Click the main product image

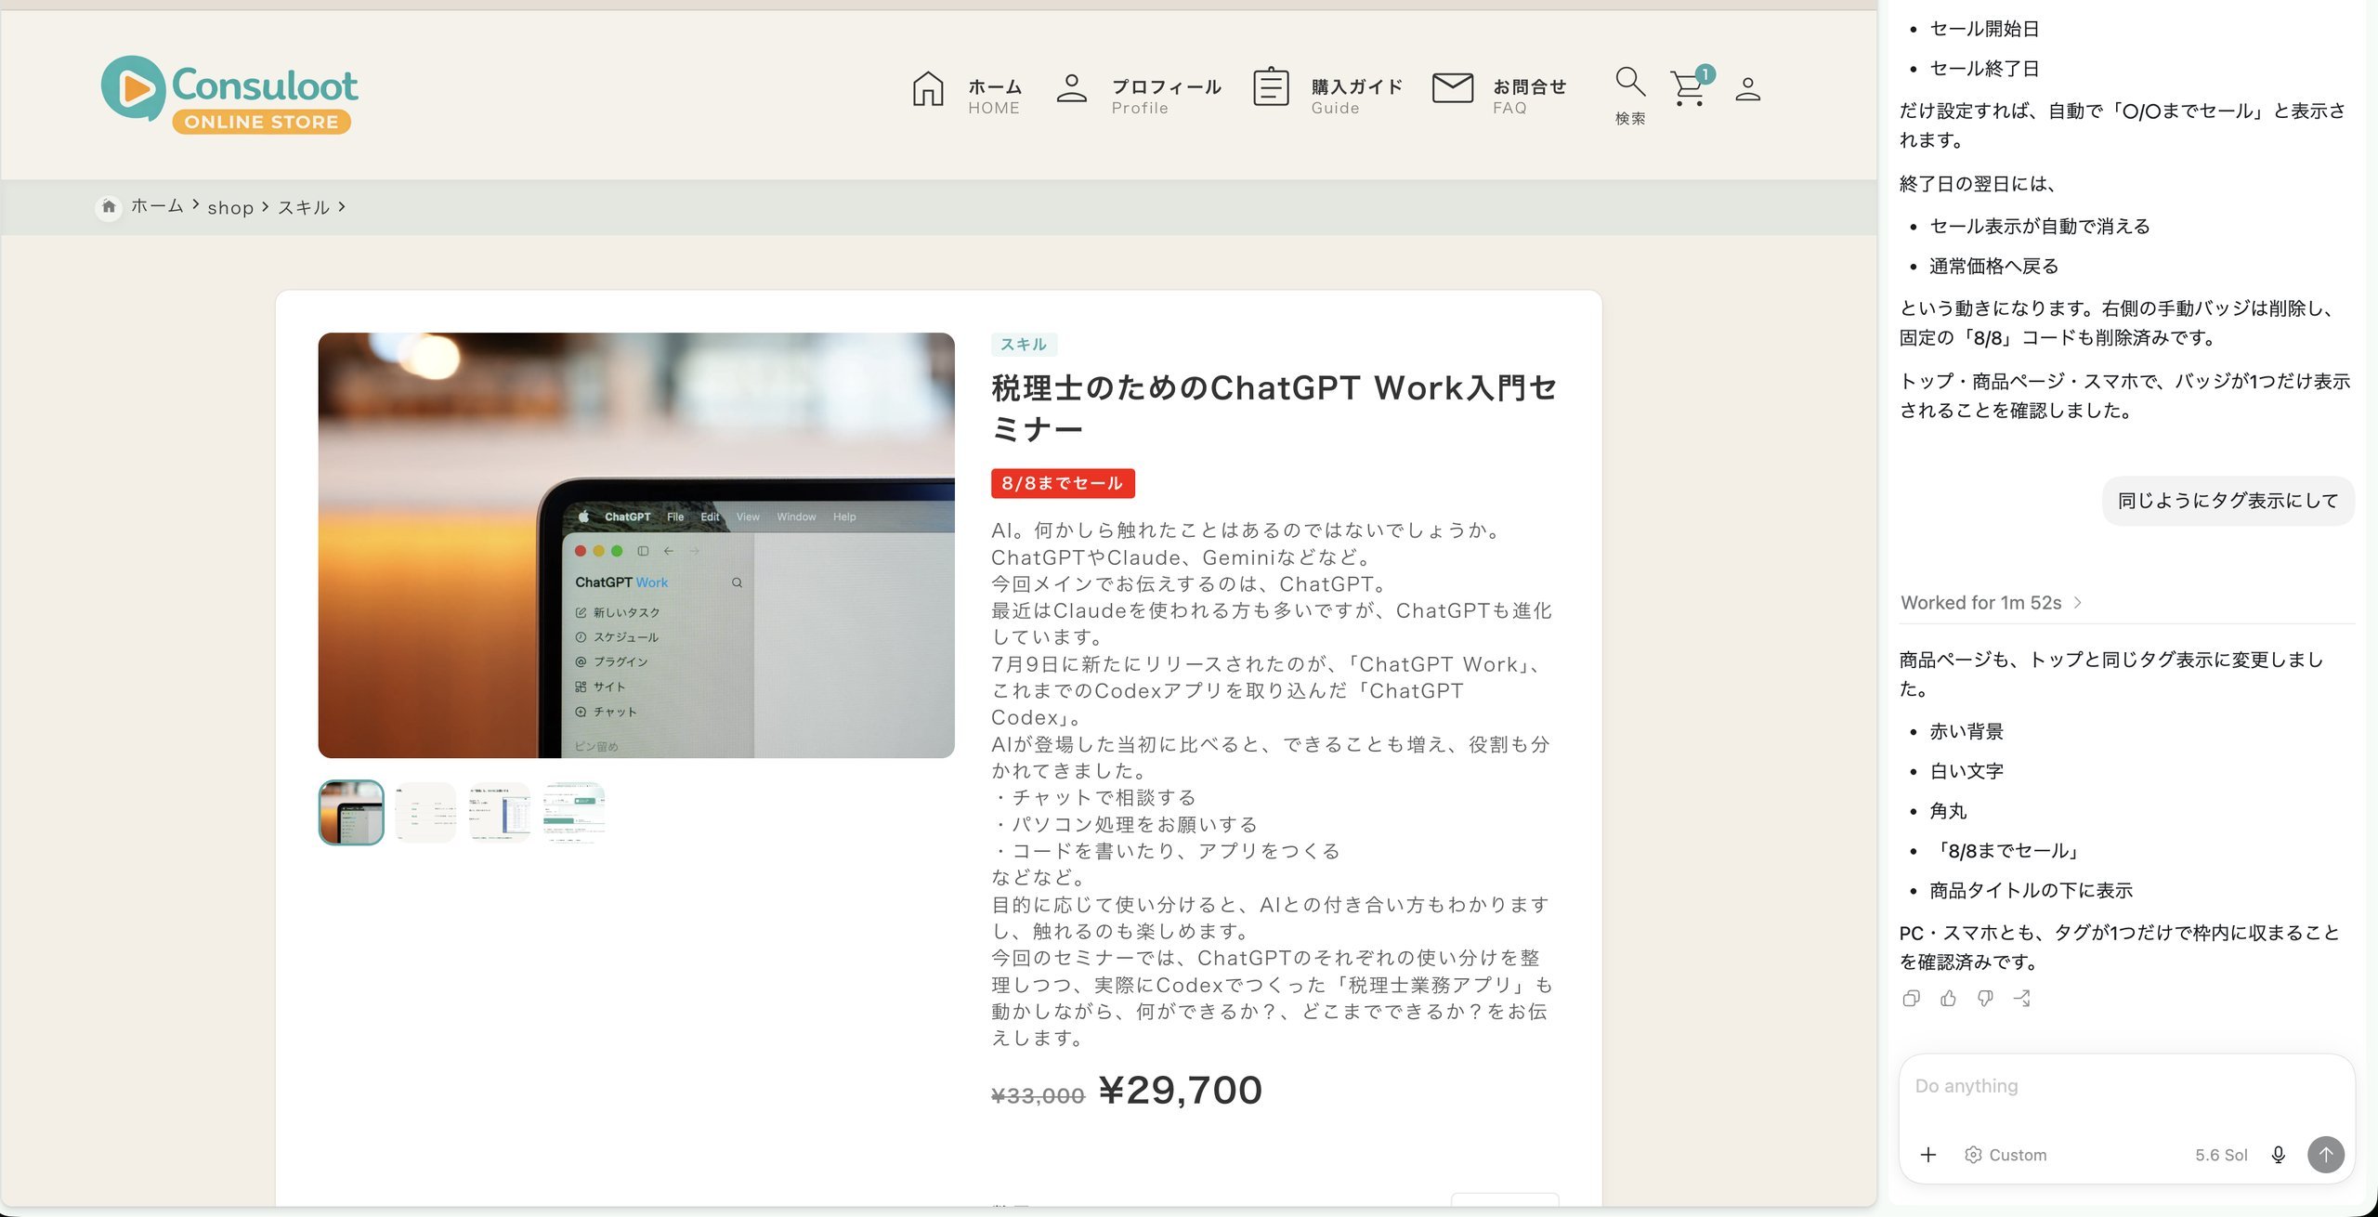pyautogui.click(x=636, y=545)
